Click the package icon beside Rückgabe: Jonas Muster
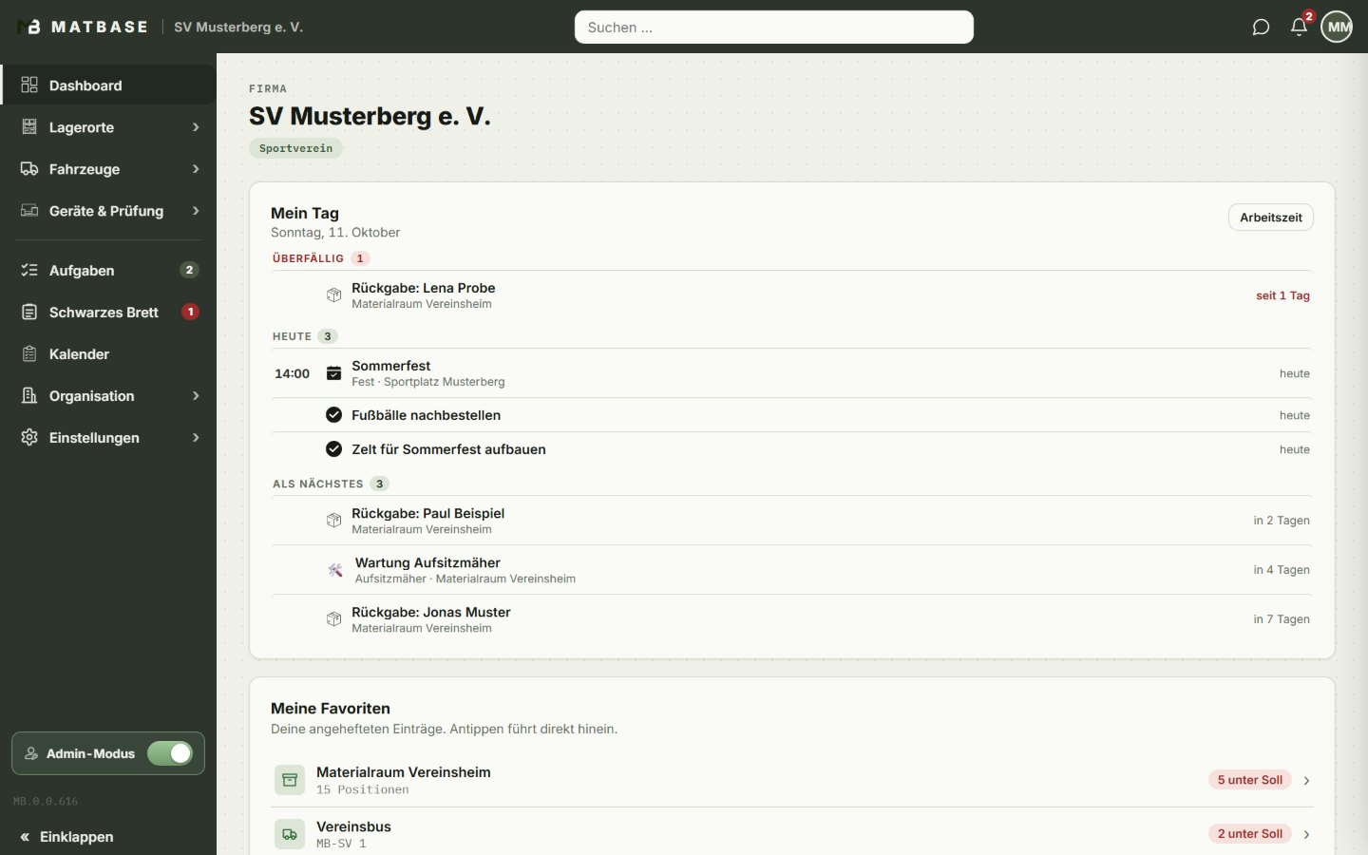1368x855 pixels. click(333, 619)
